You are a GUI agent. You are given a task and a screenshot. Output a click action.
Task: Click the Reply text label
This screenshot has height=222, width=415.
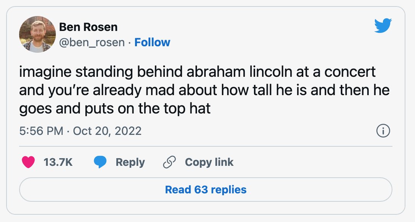[x=130, y=162]
